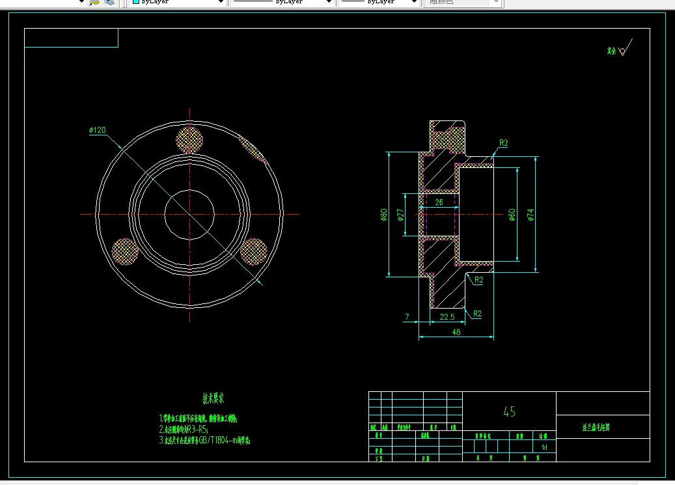Select the 法兰盘毛坯图 drawing title text
Viewport: 675px width, 485px height.
(x=596, y=427)
